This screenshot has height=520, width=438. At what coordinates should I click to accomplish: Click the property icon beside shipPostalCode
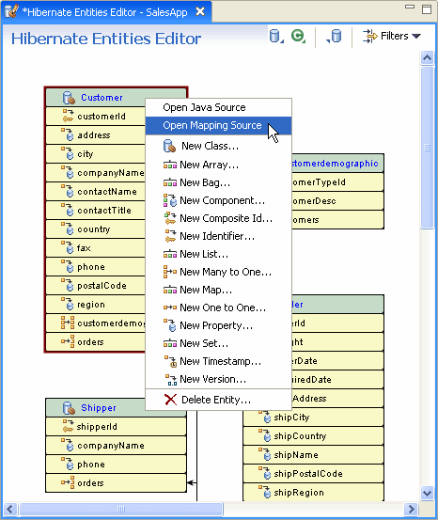tap(265, 474)
